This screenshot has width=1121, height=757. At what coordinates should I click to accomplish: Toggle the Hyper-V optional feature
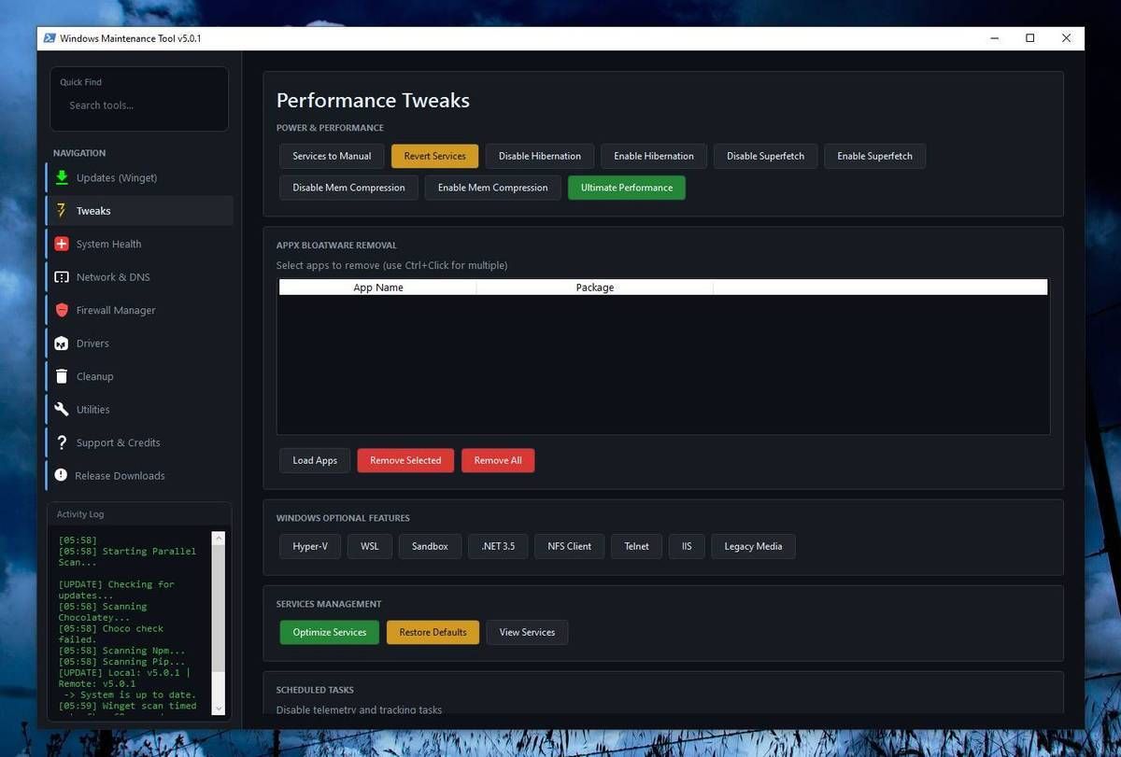pyautogui.click(x=309, y=546)
